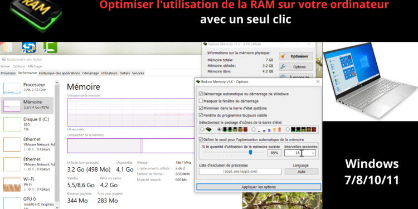Screen dimensions: 418x209
Task: Go to the Détails tab
Action: click(124, 73)
